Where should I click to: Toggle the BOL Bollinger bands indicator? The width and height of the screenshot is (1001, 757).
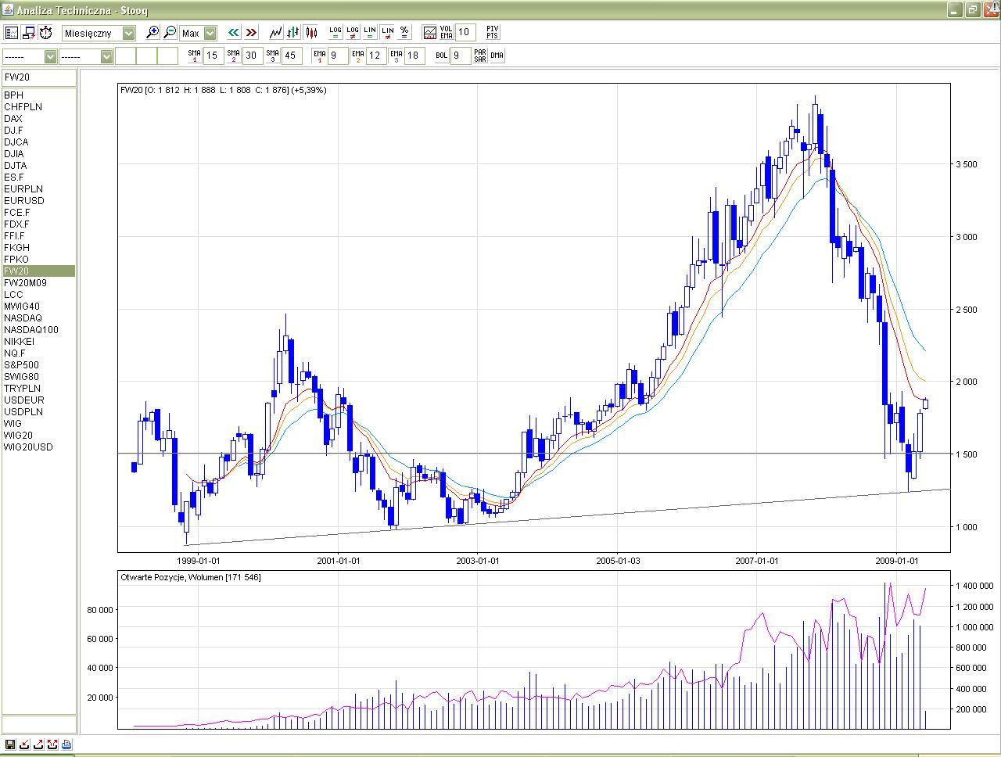441,56
